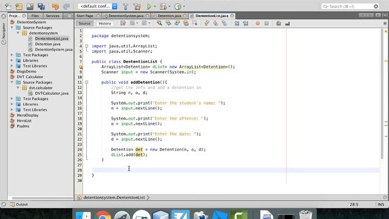Collapse the dvt.calculator package node

pyautogui.click(x=18, y=88)
